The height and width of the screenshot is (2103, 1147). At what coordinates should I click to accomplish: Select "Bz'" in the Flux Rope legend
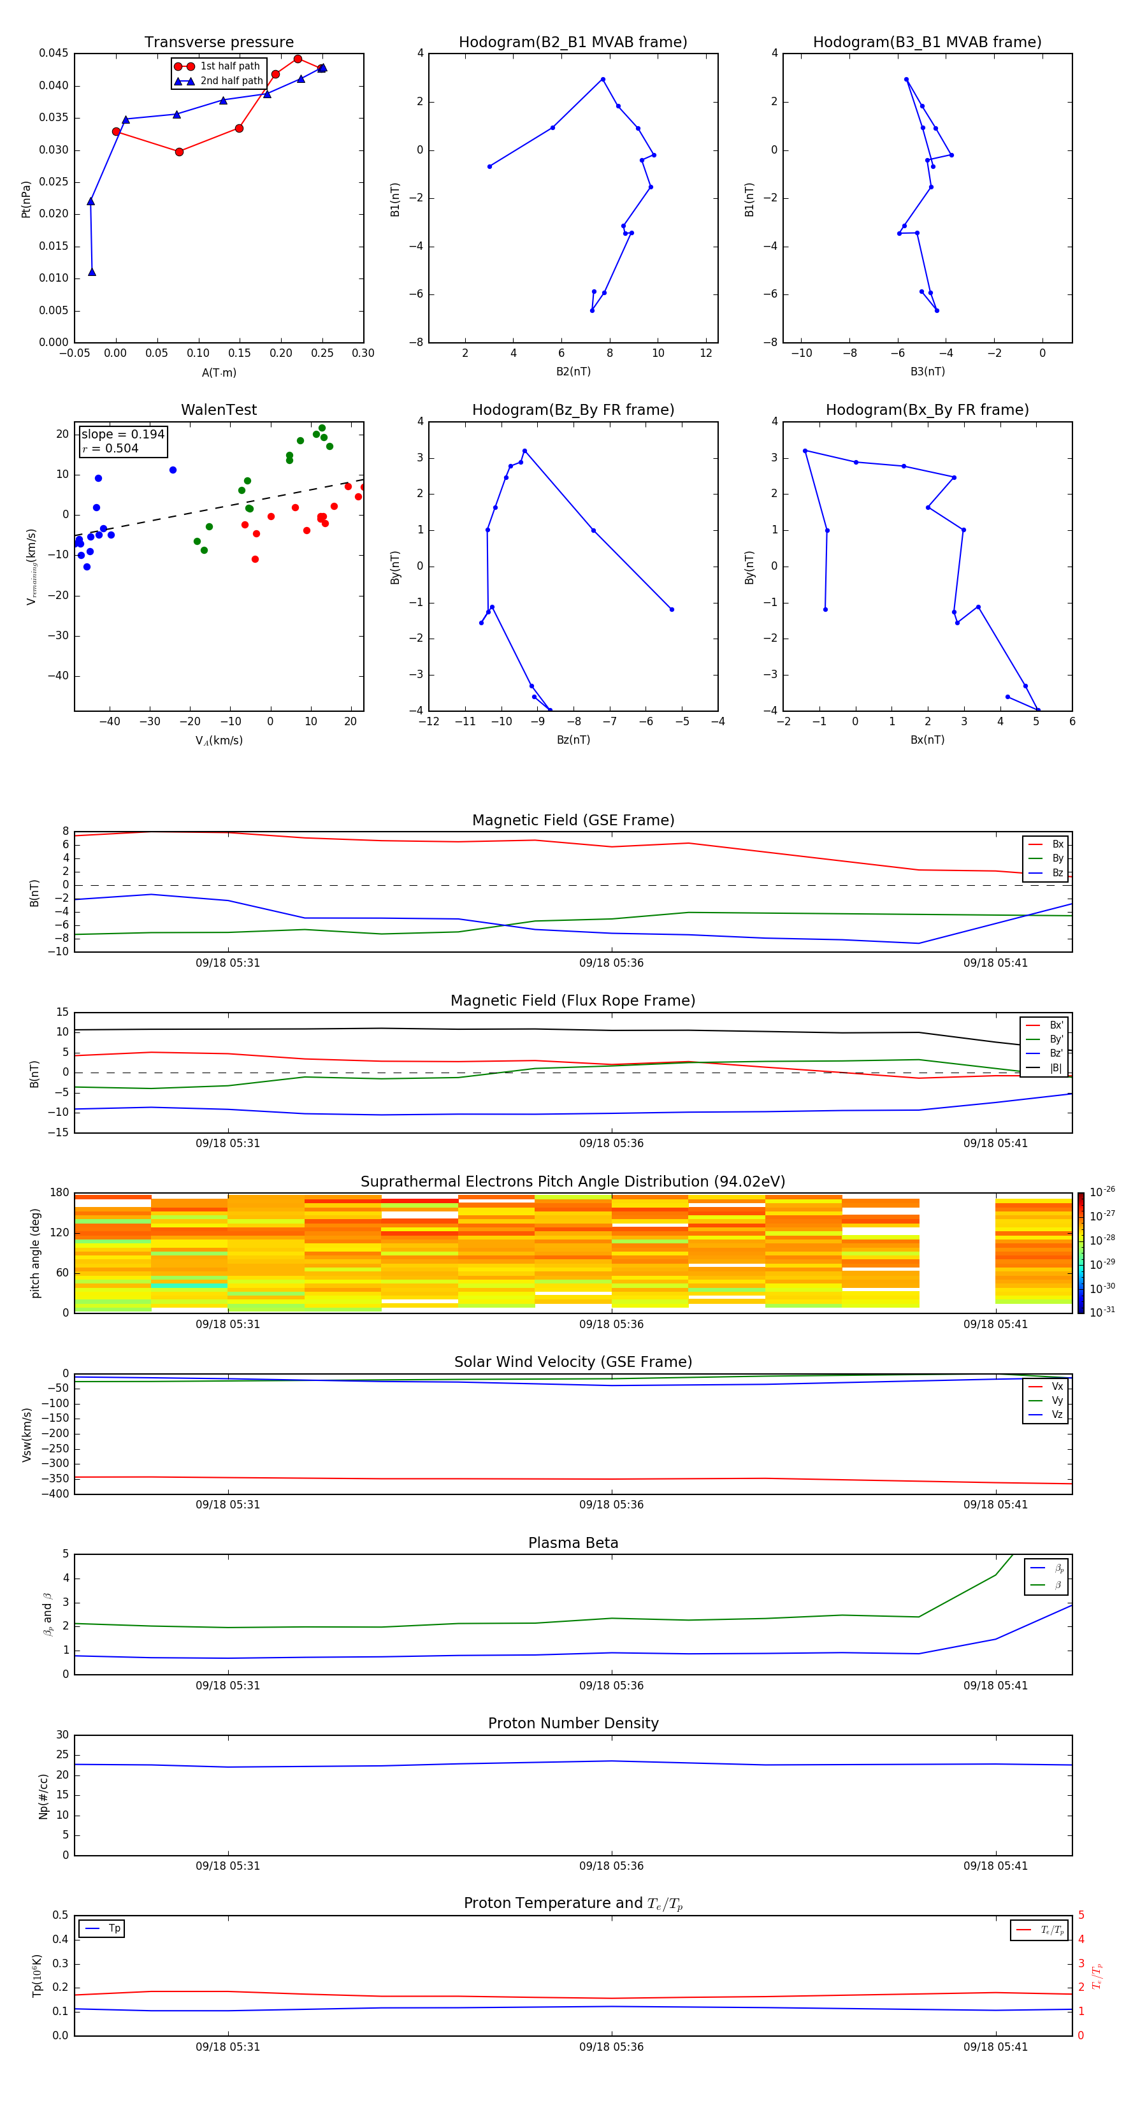pos(1045,1053)
